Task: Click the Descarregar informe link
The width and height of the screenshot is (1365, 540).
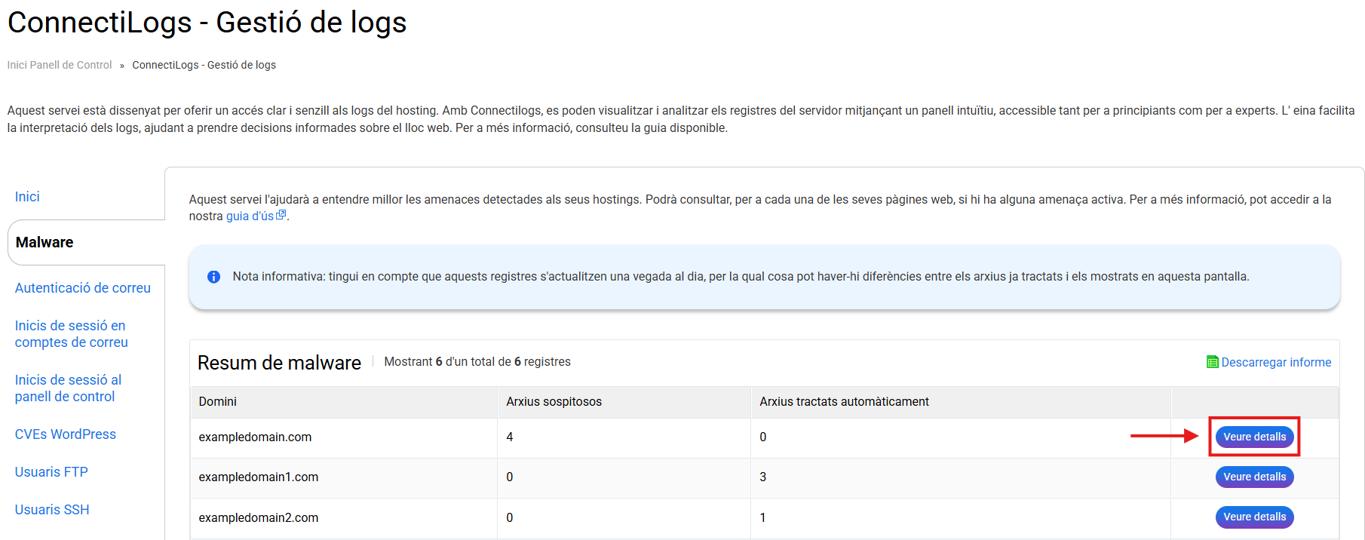Action: (1276, 362)
